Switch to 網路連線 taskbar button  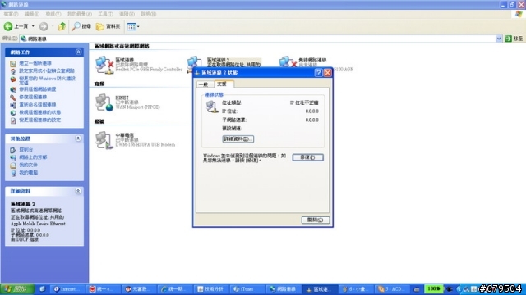284,289
